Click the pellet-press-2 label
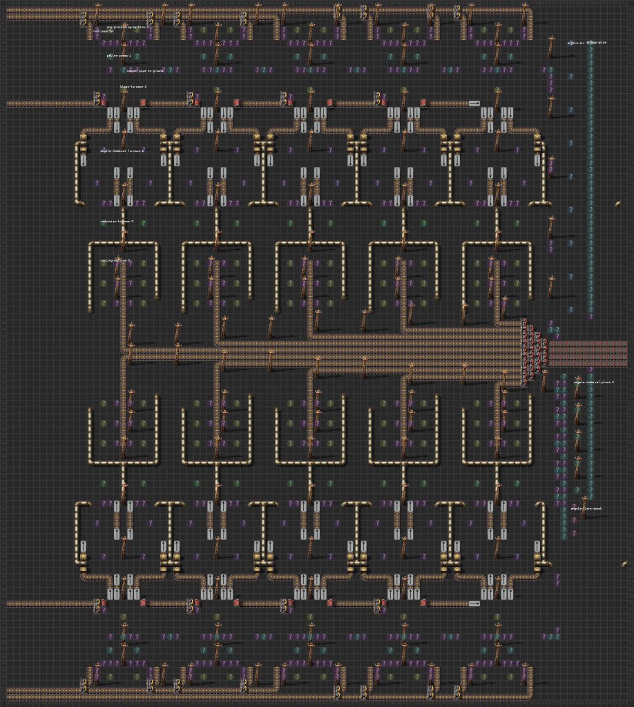 [119, 56]
